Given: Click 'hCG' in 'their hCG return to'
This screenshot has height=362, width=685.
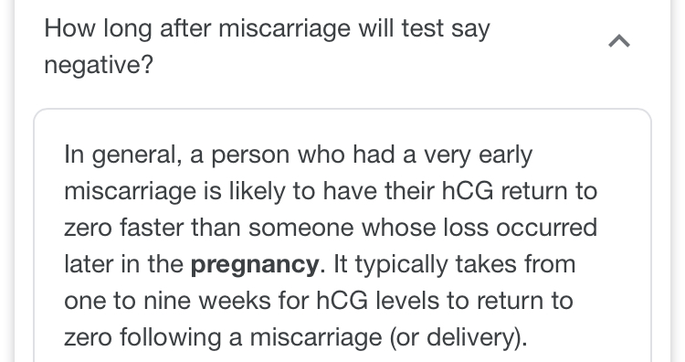Looking at the screenshot, I should coord(468,191).
